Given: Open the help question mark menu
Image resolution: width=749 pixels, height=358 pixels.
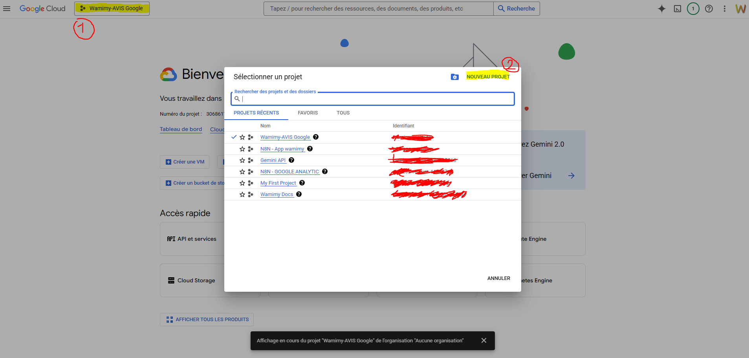Looking at the screenshot, I should [709, 9].
